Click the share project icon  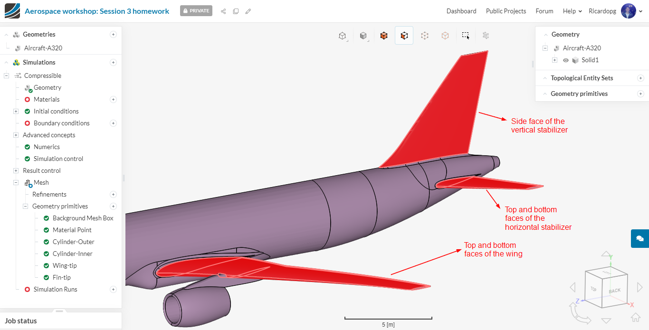tap(223, 11)
